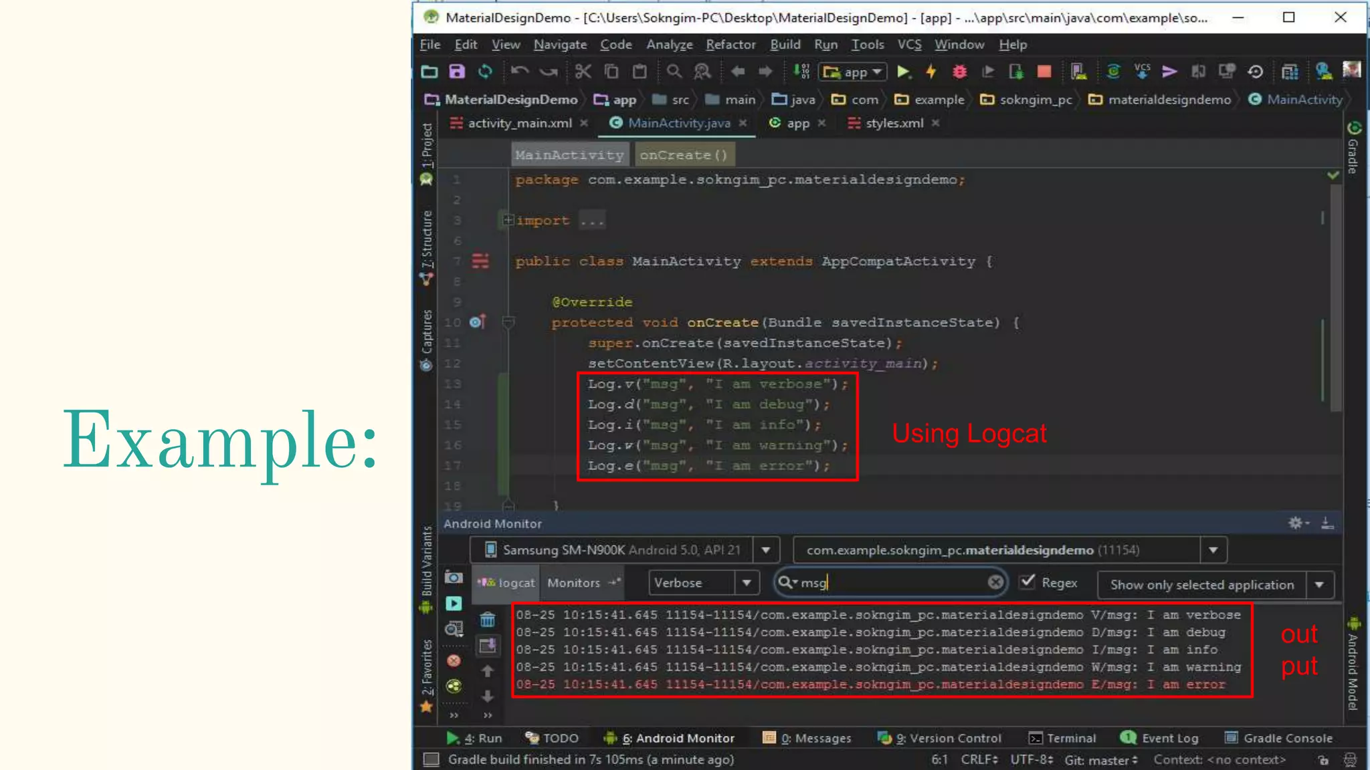
Task: Click the Paste toolbar icon
Action: coord(640,72)
